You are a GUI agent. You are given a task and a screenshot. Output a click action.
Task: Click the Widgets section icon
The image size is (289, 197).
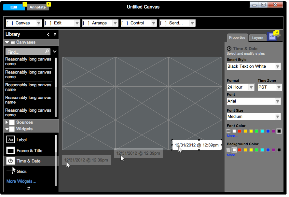[x=12, y=129]
